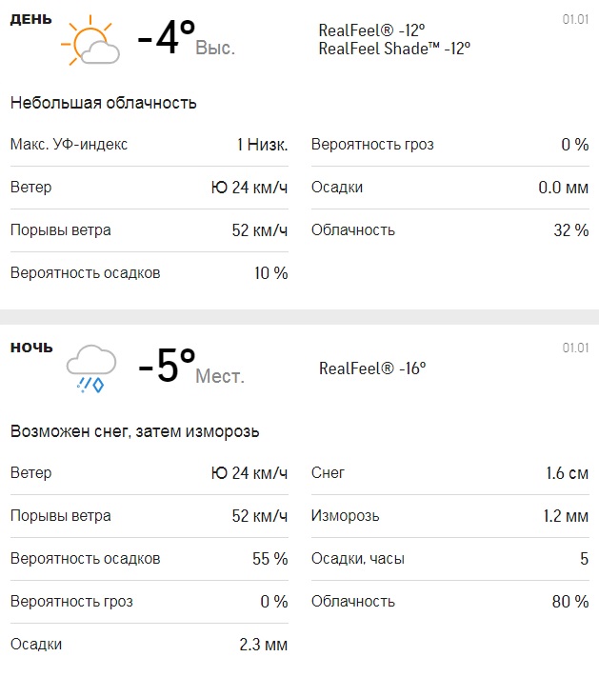599x677 pixels.
Task: Click the partly sunny day weather icon
Action: pyautogui.click(x=90, y=41)
